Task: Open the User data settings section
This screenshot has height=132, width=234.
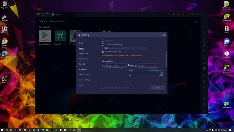Action: pos(82,64)
